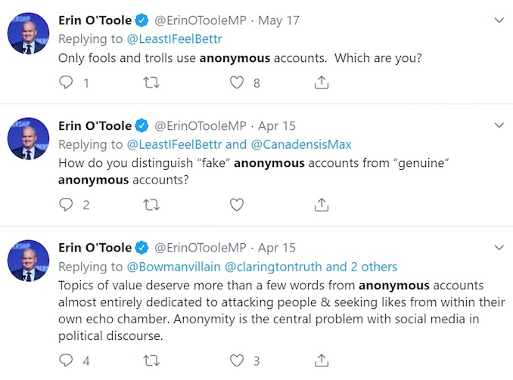The width and height of the screenshot is (513, 380).
Task: Open the @LeastIFeelBettr mention in May 17 tweet
Action: click(x=174, y=39)
